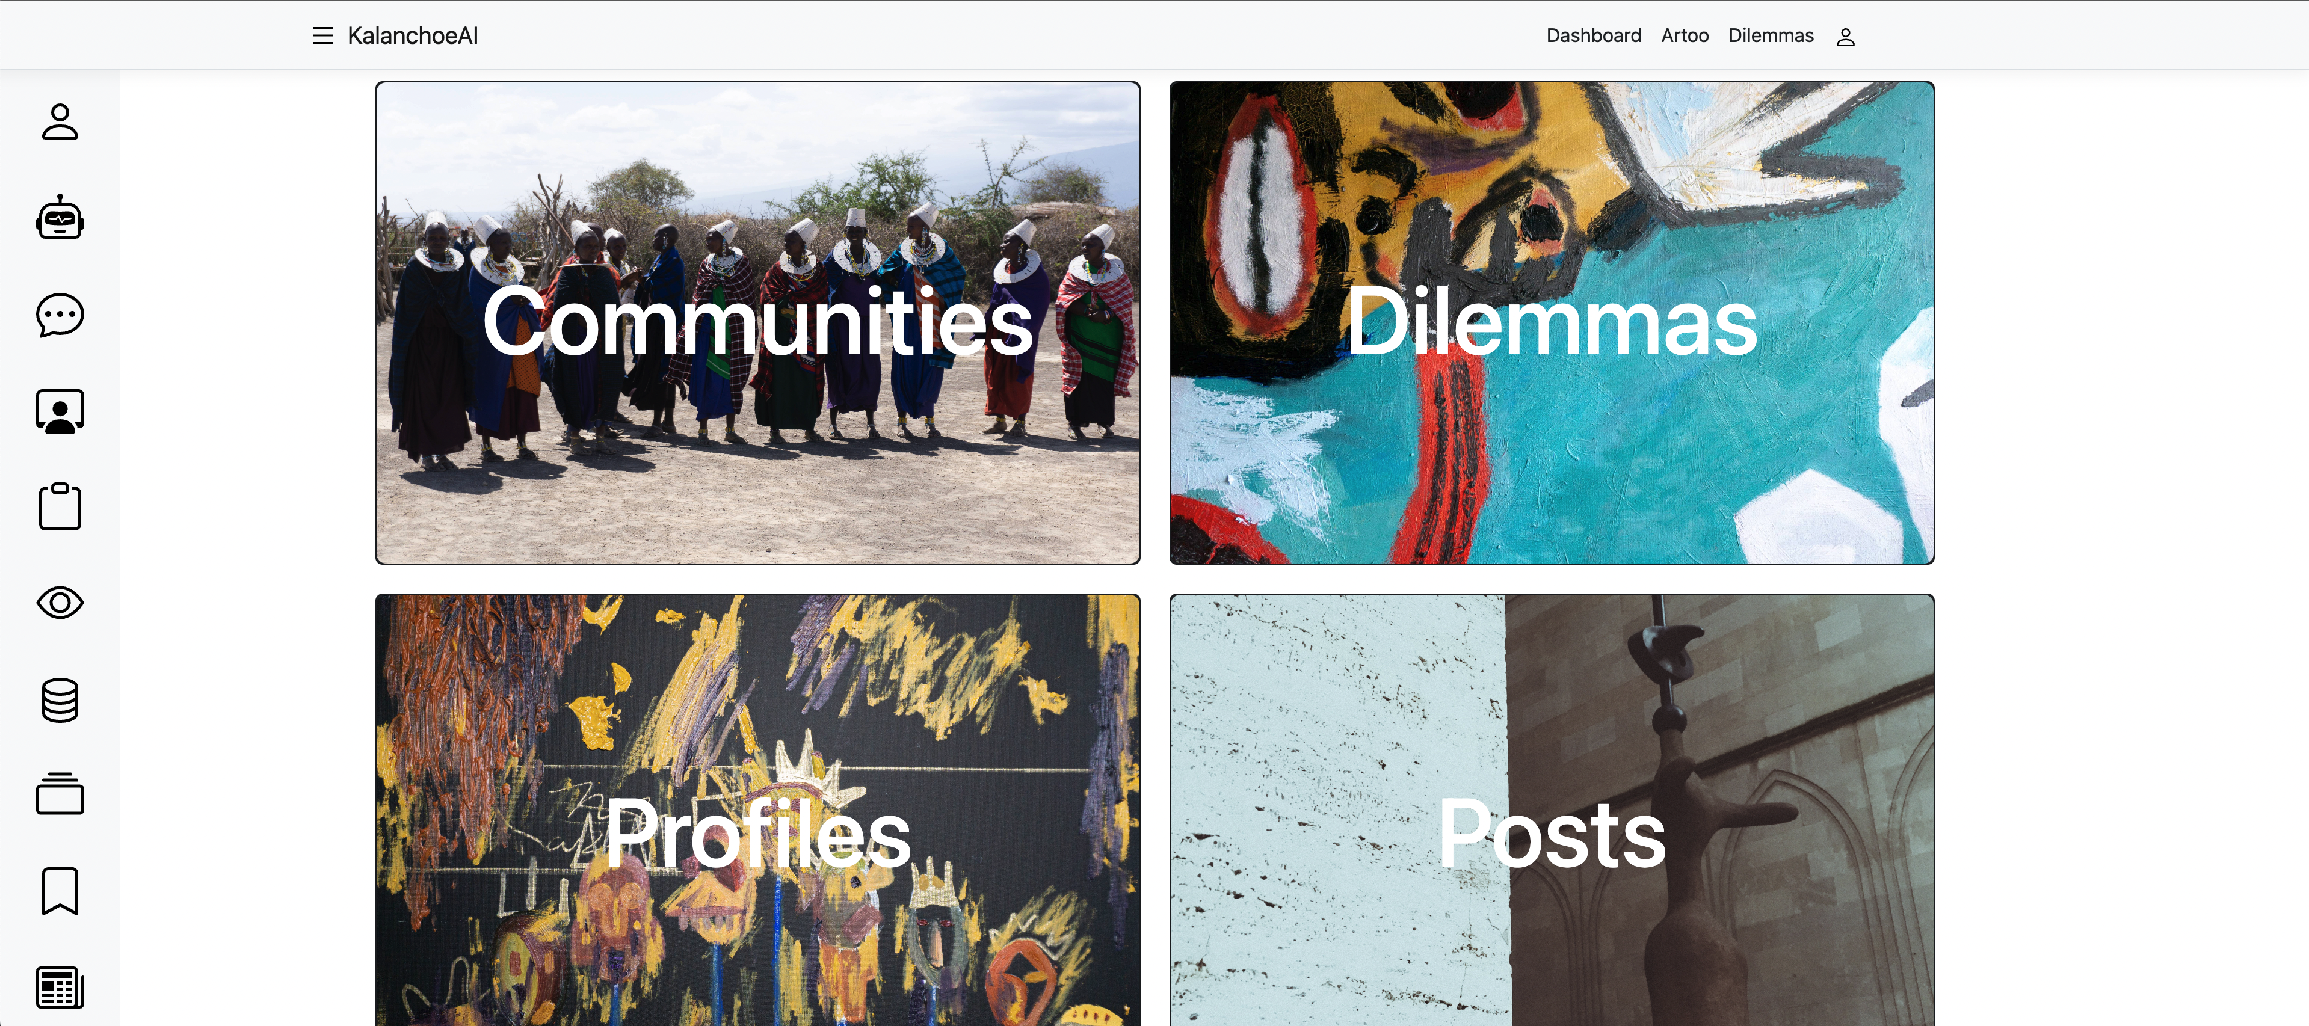Open Dilemmas in top navigation
The height and width of the screenshot is (1026, 2309).
point(1771,36)
